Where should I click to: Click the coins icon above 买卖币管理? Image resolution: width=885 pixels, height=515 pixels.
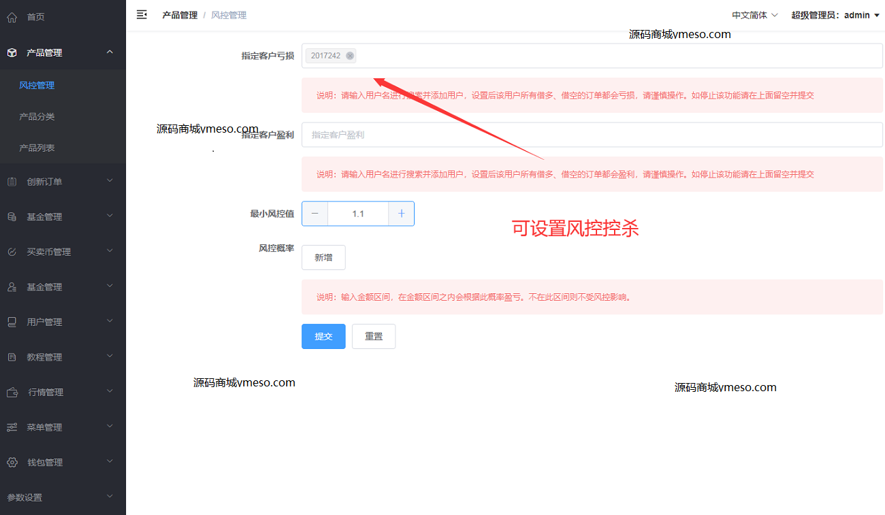(12, 217)
